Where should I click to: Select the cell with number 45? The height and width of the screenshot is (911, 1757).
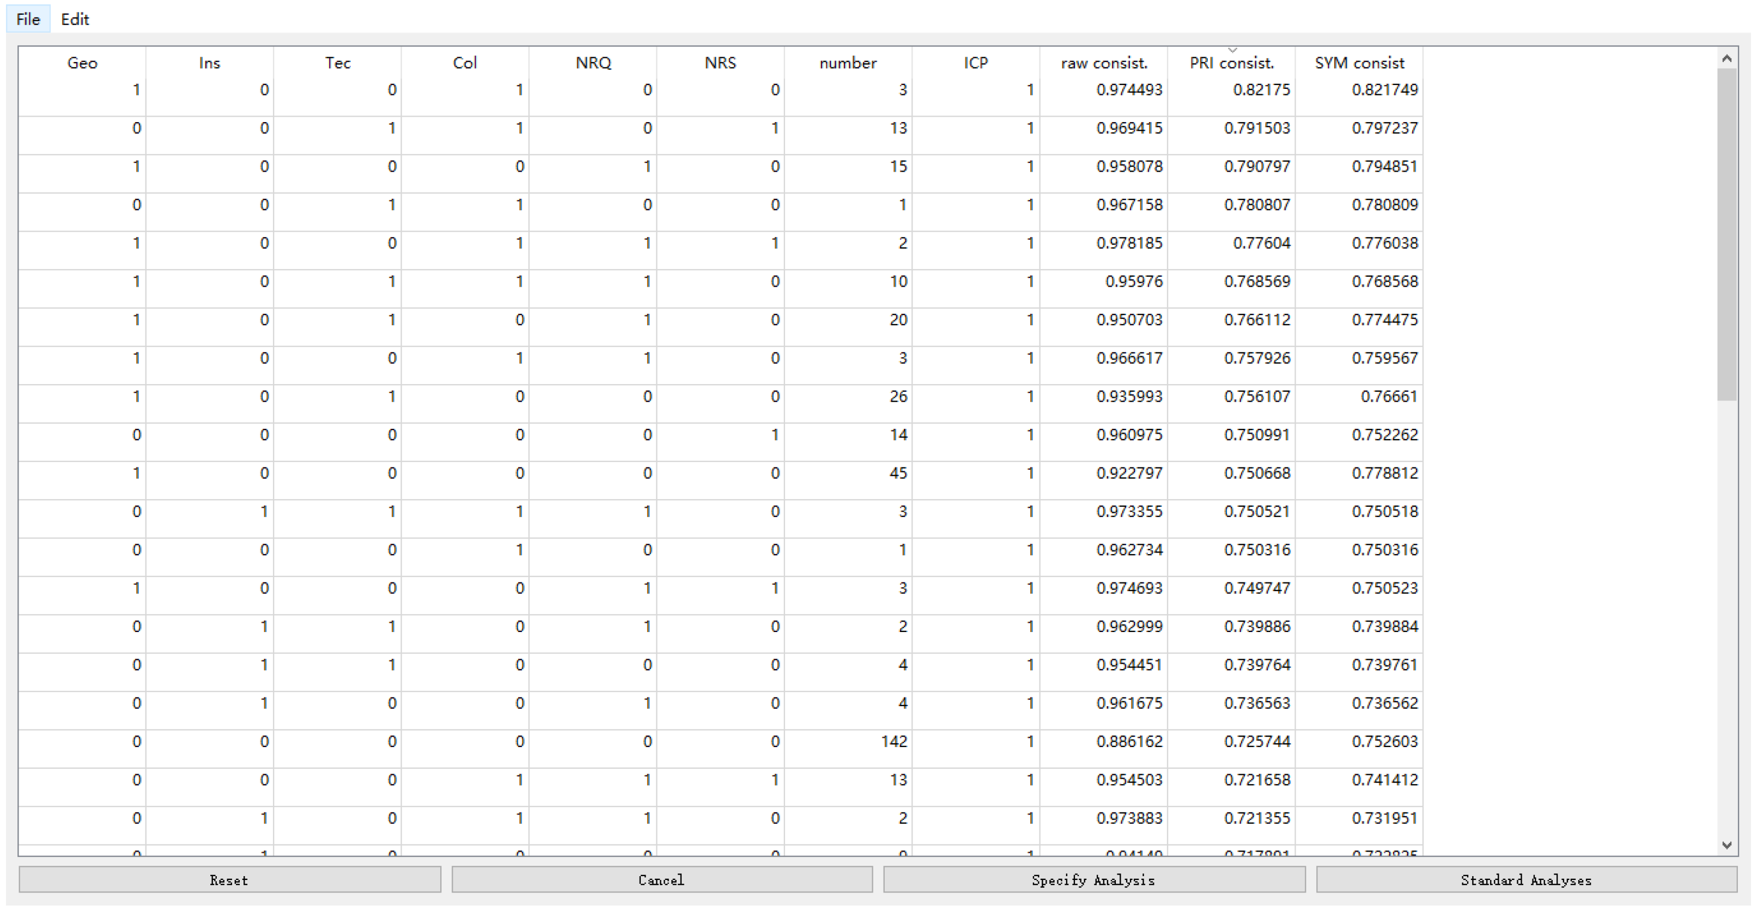coord(898,472)
